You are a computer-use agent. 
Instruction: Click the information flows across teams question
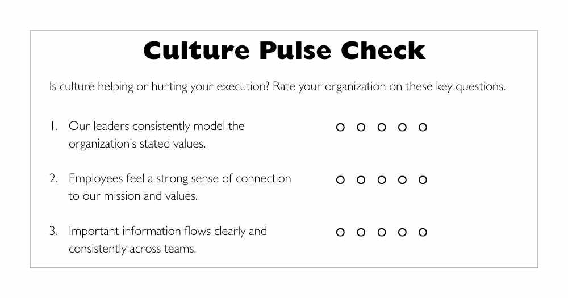[x=168, y=240]
